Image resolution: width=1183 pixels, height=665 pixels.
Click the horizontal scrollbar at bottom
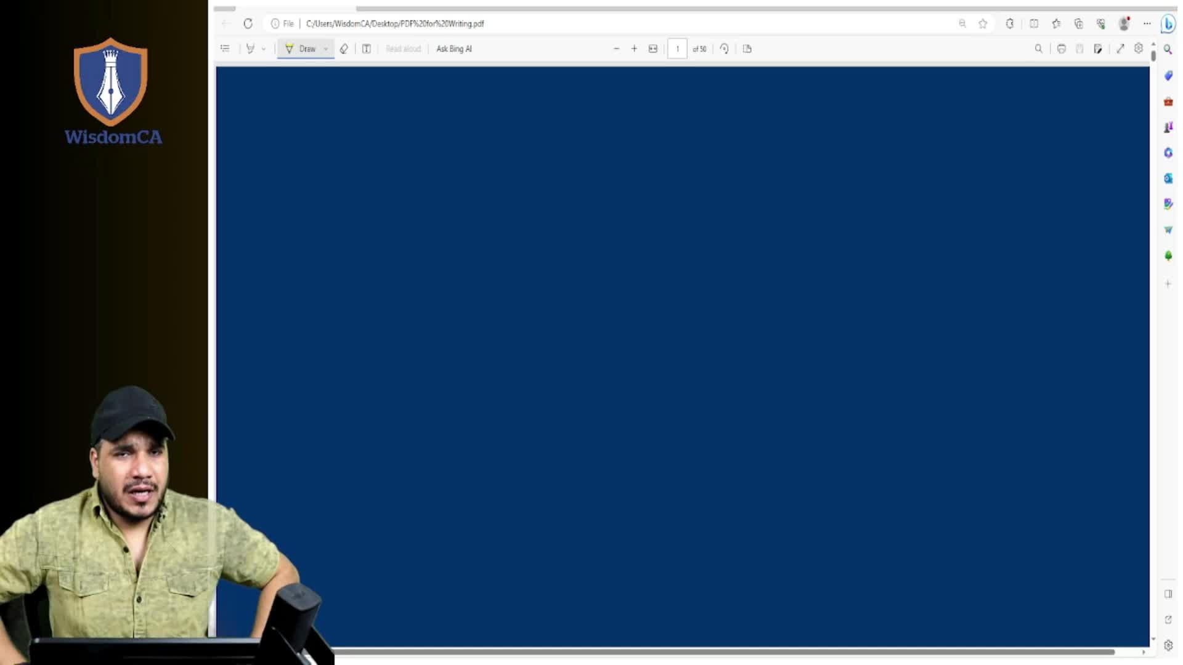(x=724, y=651)
